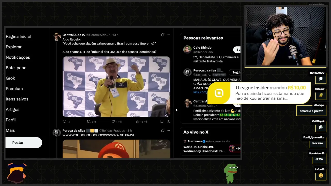Open Pereça_da_silva name in reply tweet
Image resolution: width=331 pixels, height=186 pixels.
click(x=74, y=131)
